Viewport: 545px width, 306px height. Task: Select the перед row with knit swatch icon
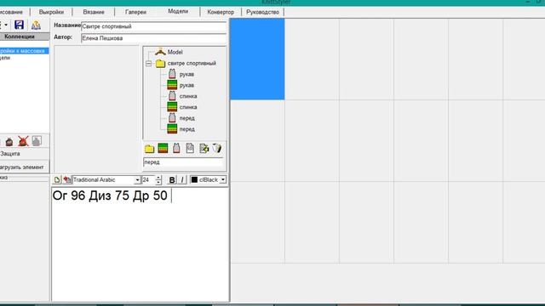(181, 129)
